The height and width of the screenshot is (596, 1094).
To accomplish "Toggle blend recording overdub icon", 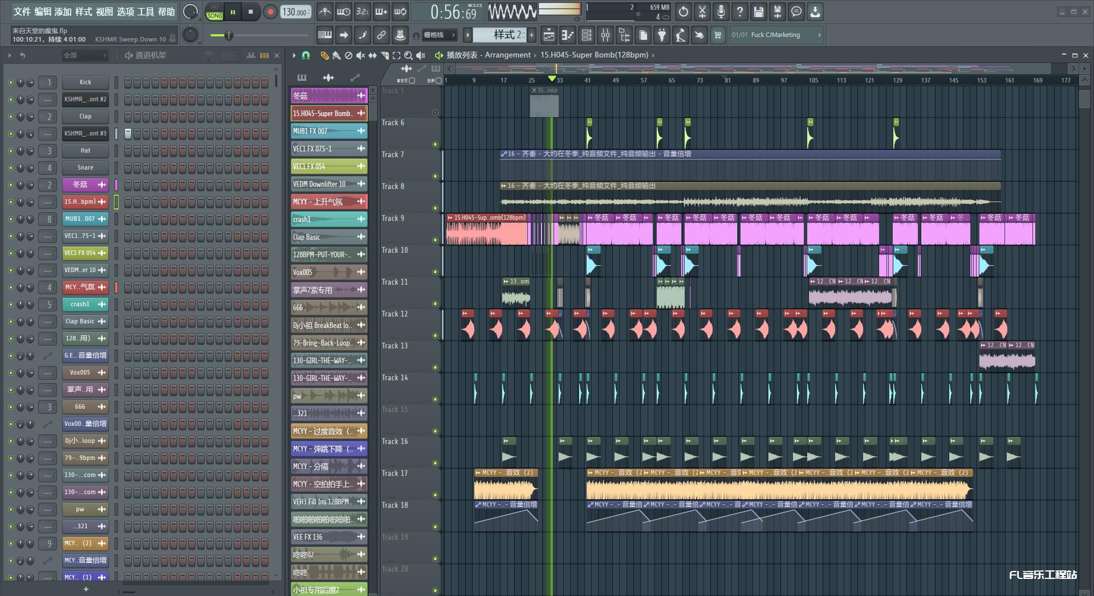I will pos(381,11).
